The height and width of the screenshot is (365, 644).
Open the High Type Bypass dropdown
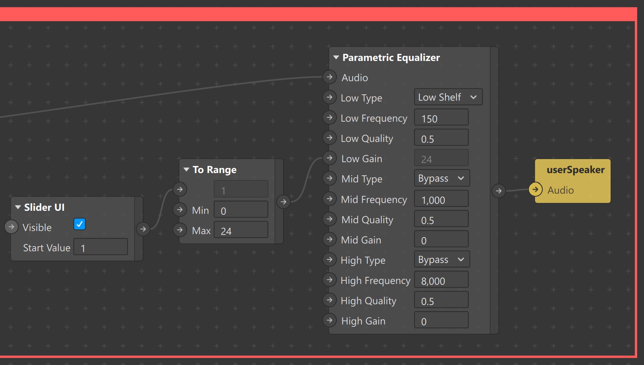(x=442, y=260)
